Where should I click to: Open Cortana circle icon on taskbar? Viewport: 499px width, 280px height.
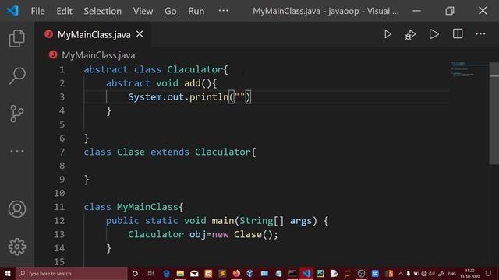[135, 273]
